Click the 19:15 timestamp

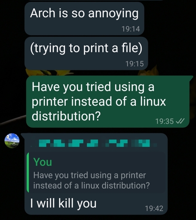[x=135, y=64]
